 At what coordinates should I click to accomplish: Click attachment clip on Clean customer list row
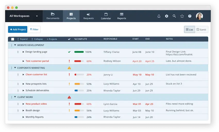coord(18,75)
